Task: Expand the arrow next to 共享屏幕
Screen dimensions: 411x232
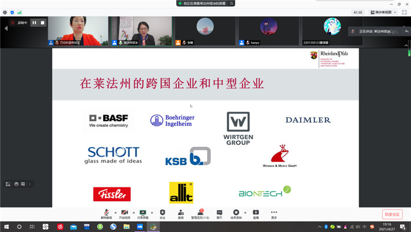Action: click(153, 212)
